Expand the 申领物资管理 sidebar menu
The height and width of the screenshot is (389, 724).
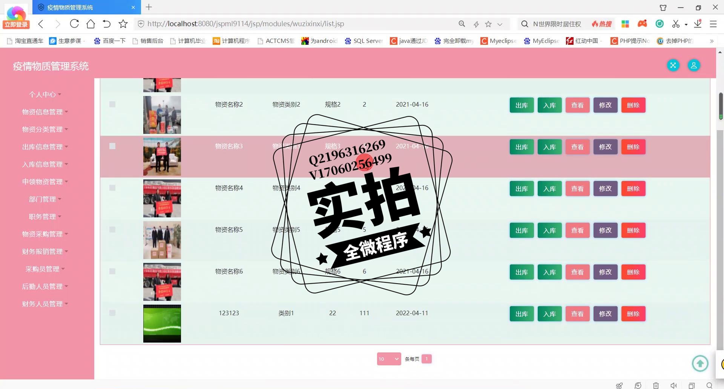click(45, 182)
